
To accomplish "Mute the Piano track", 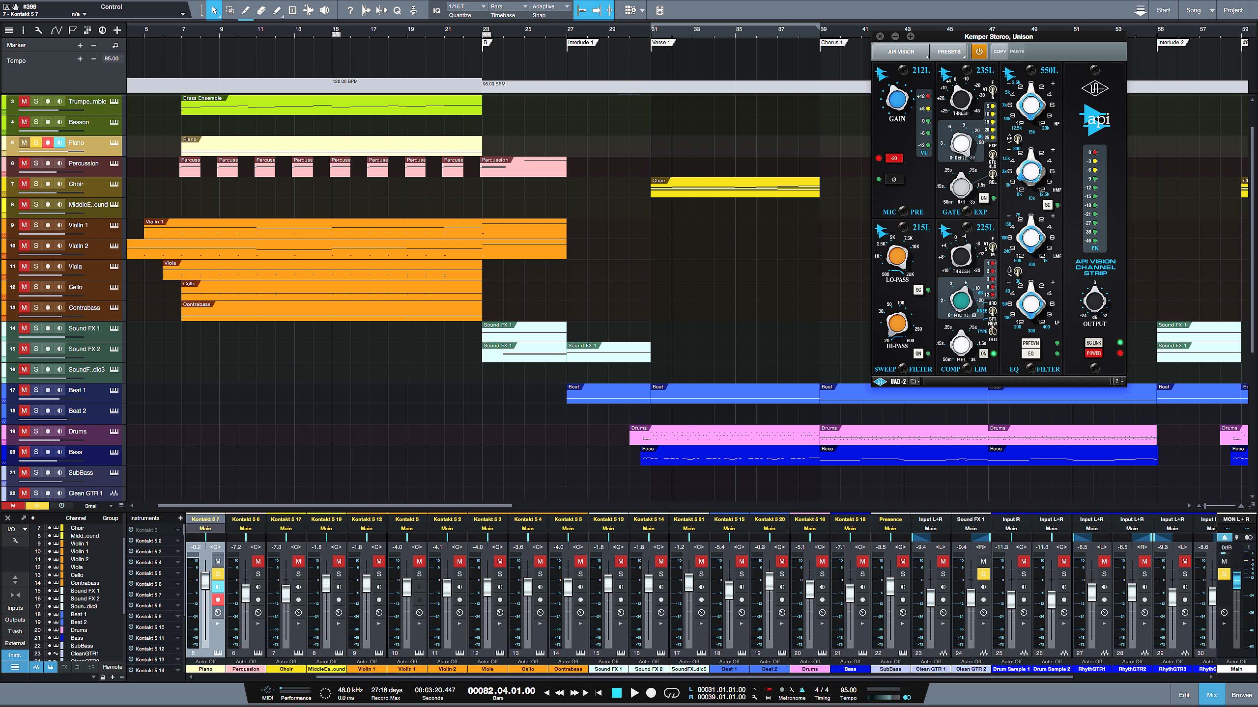I will tap(24, 142).
